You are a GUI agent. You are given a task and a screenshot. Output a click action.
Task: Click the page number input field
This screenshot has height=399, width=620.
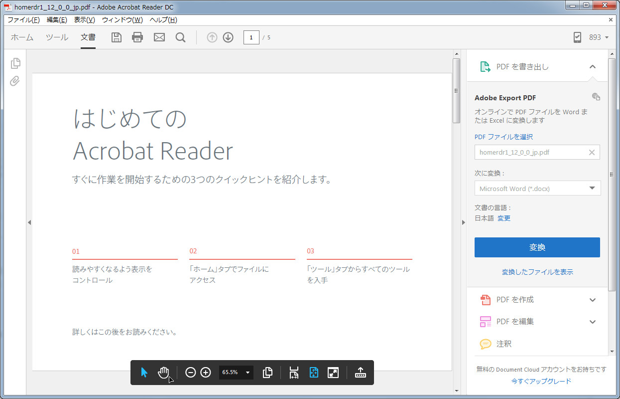pos(251,37)
